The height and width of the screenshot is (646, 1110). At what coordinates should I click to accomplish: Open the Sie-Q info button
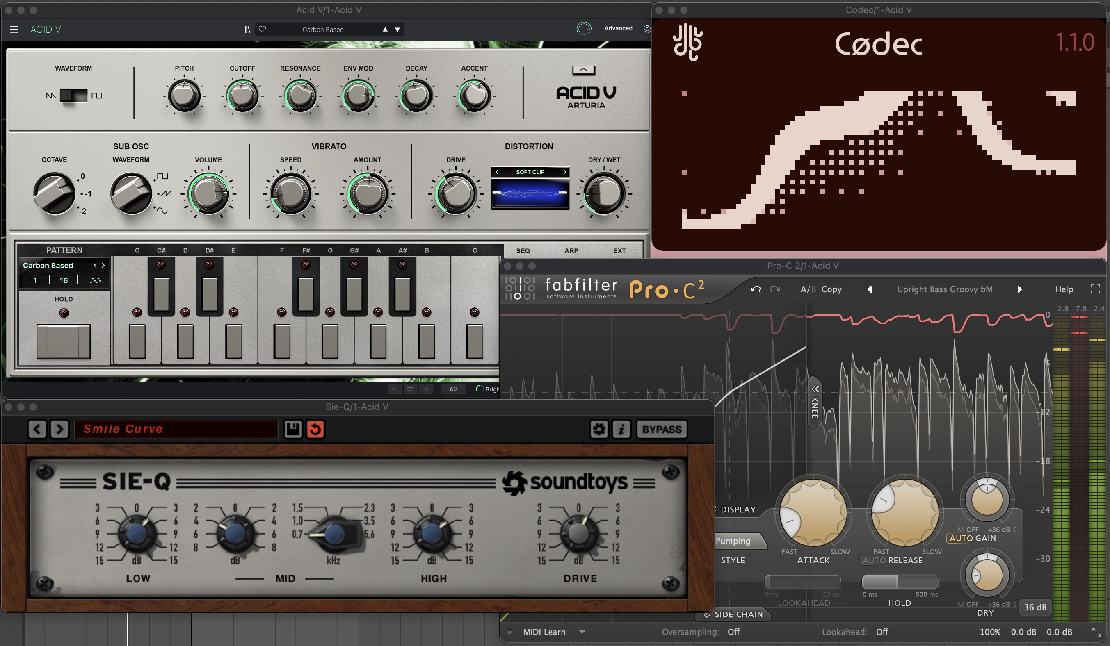point(621,429)
